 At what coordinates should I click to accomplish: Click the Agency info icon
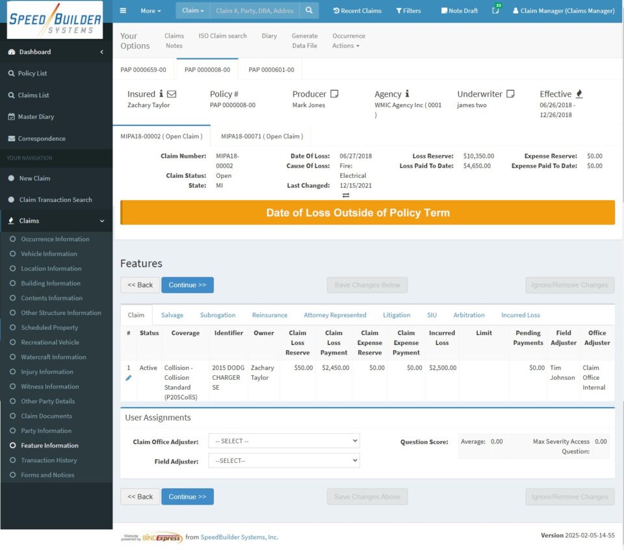407,94
